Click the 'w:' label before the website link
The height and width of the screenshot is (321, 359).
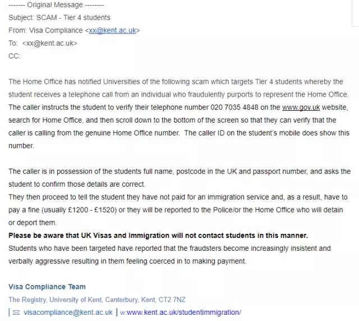tap(123, 312)
